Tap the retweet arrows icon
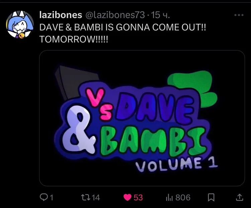Screen dimensions: 251x208 click(85, 197)
